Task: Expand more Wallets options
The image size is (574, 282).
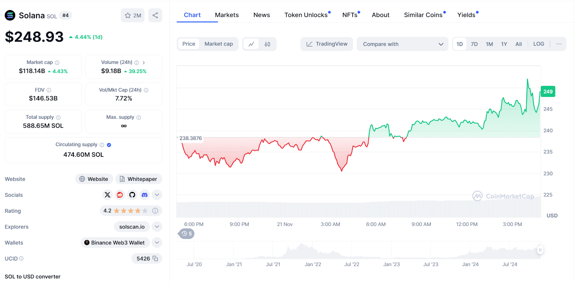Action: coord(157,243)
